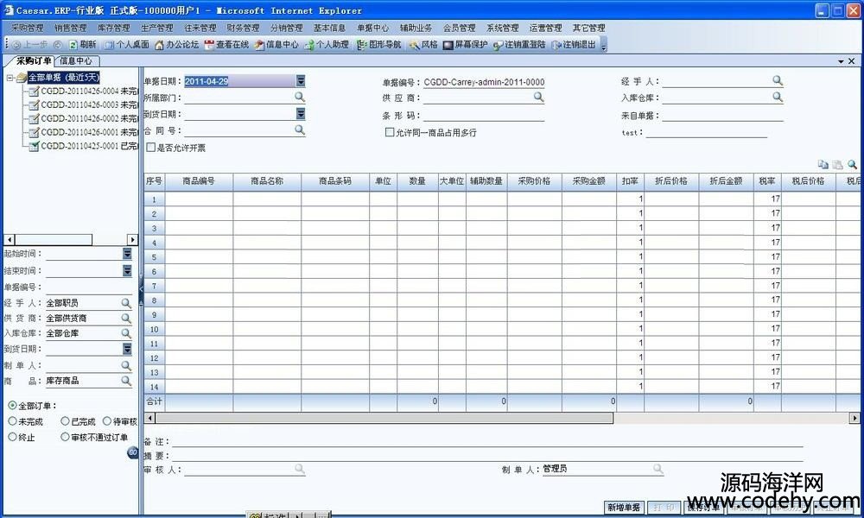Switch to the 信息中心 tab
Image resolution: width=864 pixels, height=518 pixels.
(x=77, y=61)
